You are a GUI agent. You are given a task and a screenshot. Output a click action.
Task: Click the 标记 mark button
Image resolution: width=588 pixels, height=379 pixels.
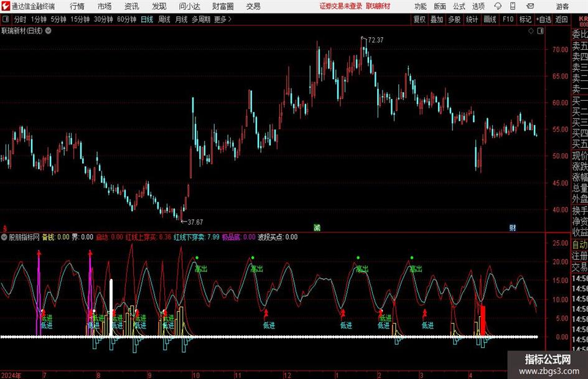525,19
